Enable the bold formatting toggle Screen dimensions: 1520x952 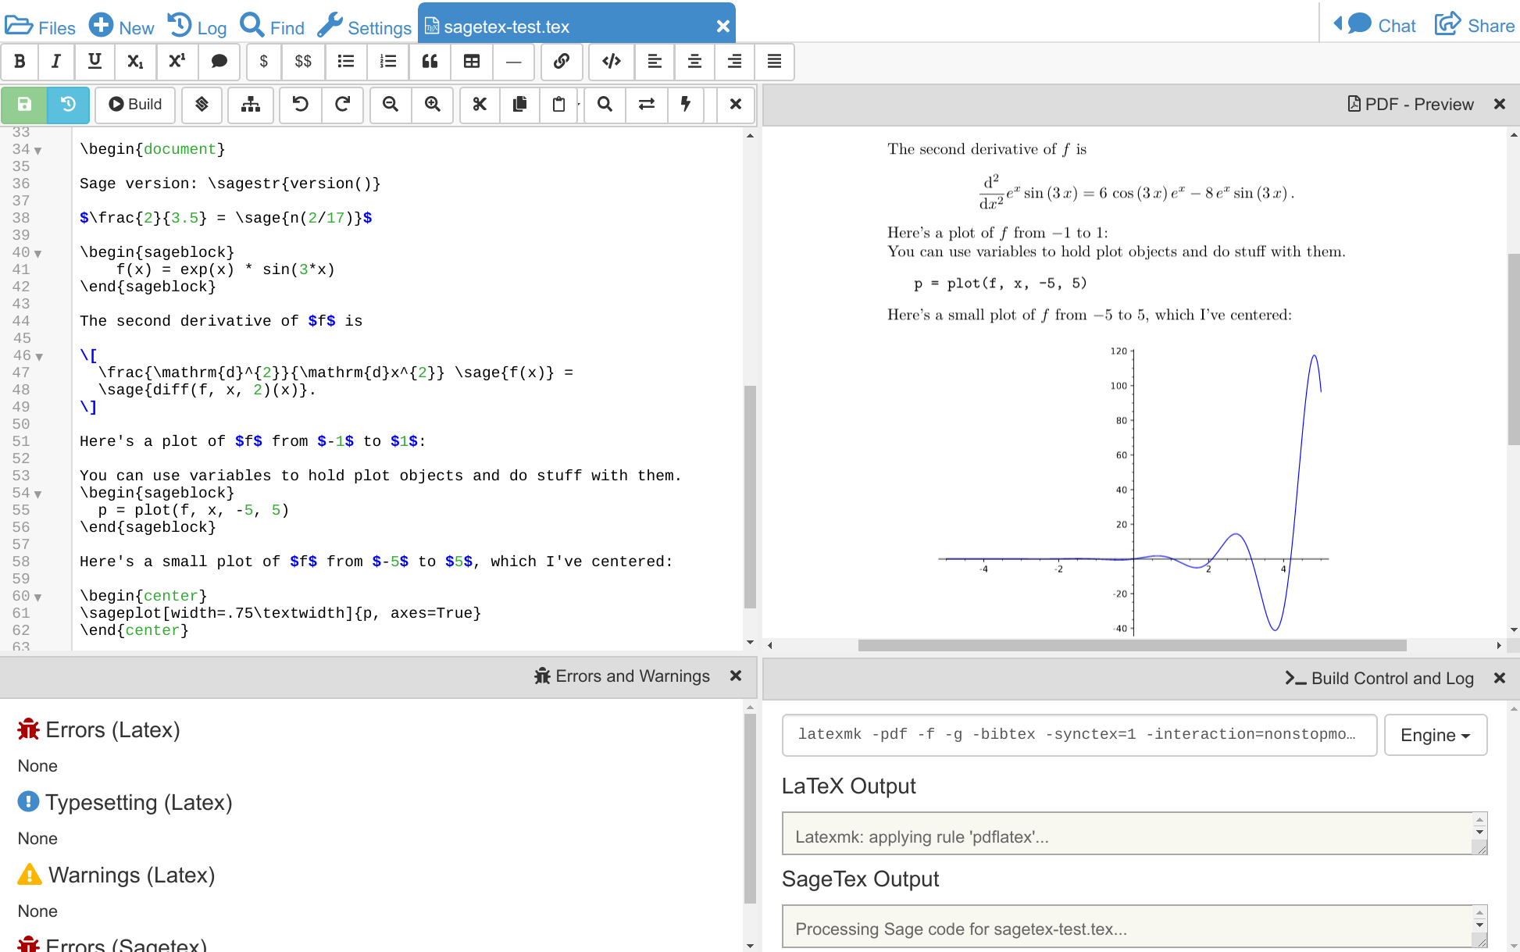[x=20, y=62]
